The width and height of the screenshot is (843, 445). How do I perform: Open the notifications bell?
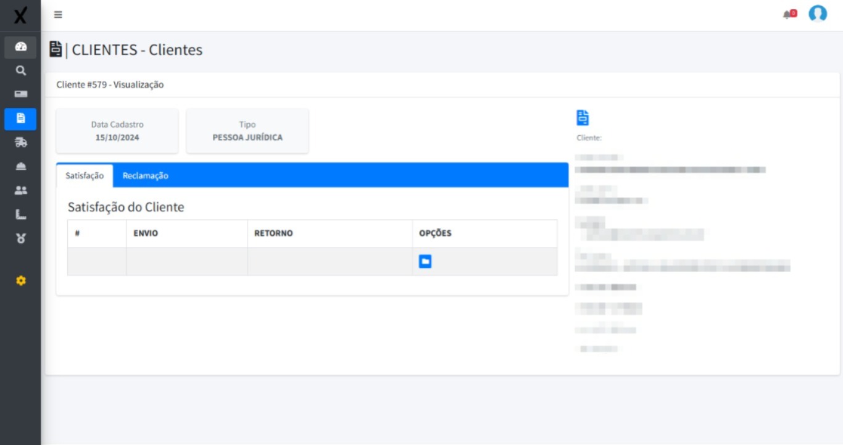pyautogui.click(x=789, y=14)
